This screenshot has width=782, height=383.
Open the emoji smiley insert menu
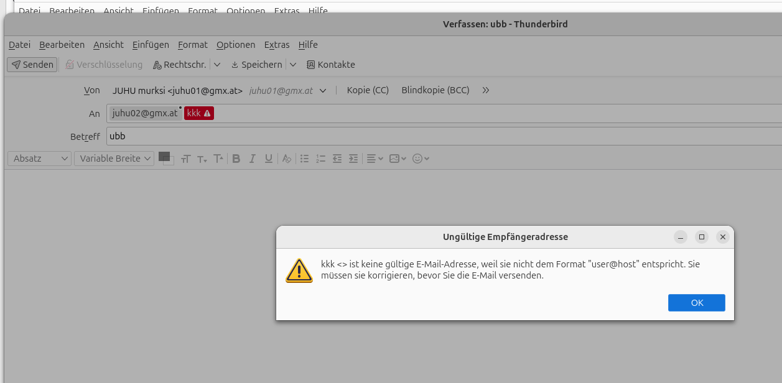coord(421,159)
